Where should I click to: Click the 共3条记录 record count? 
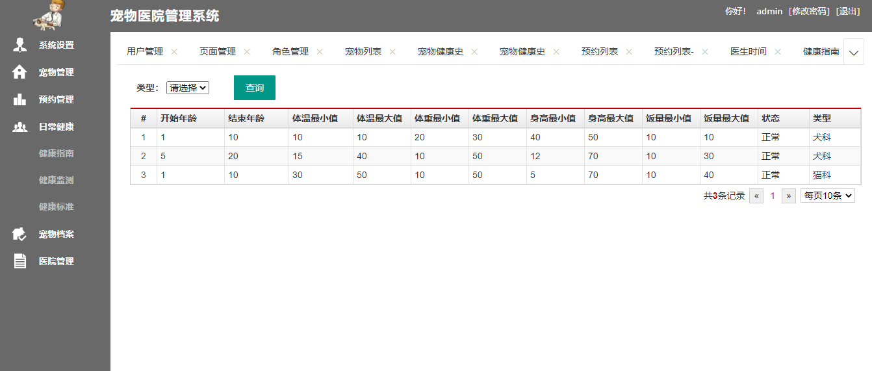725,196
